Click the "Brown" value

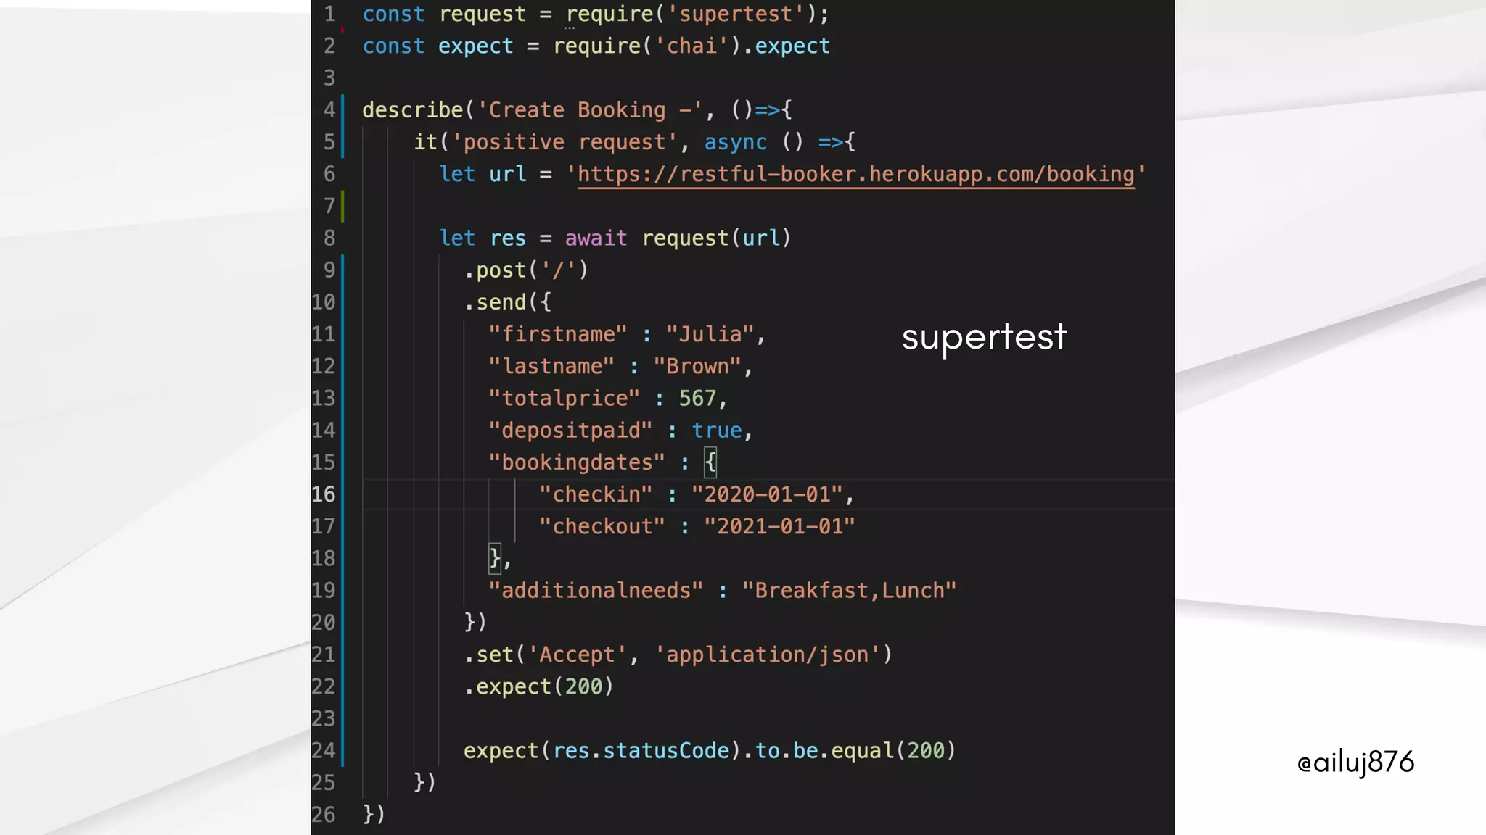click(698, 366)
